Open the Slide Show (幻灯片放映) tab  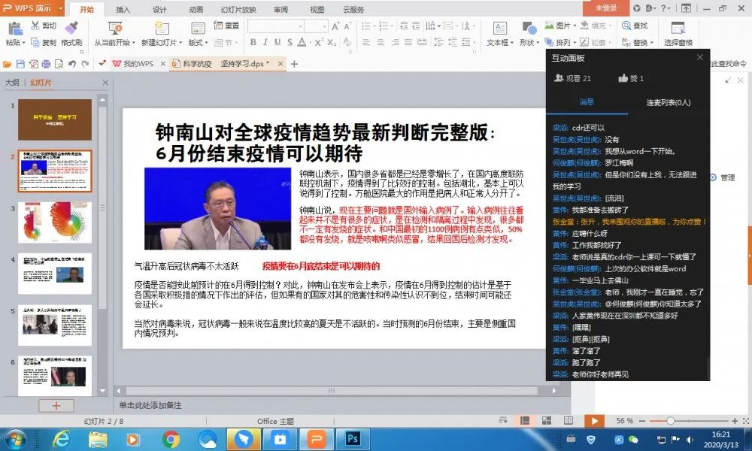239,10
